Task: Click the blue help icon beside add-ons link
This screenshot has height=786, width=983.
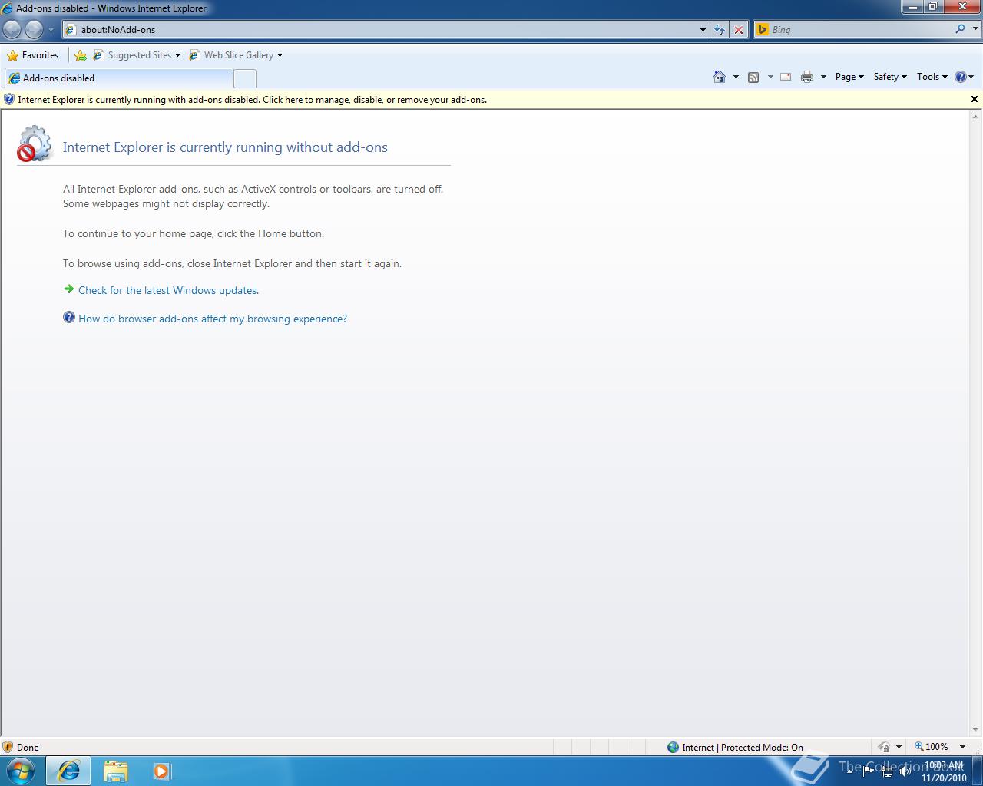Action: 69,318
